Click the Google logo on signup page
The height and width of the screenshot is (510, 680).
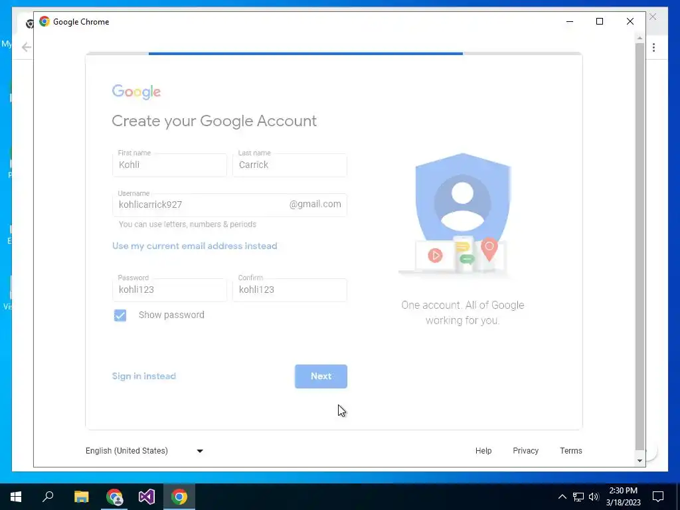tap(136, 92)
